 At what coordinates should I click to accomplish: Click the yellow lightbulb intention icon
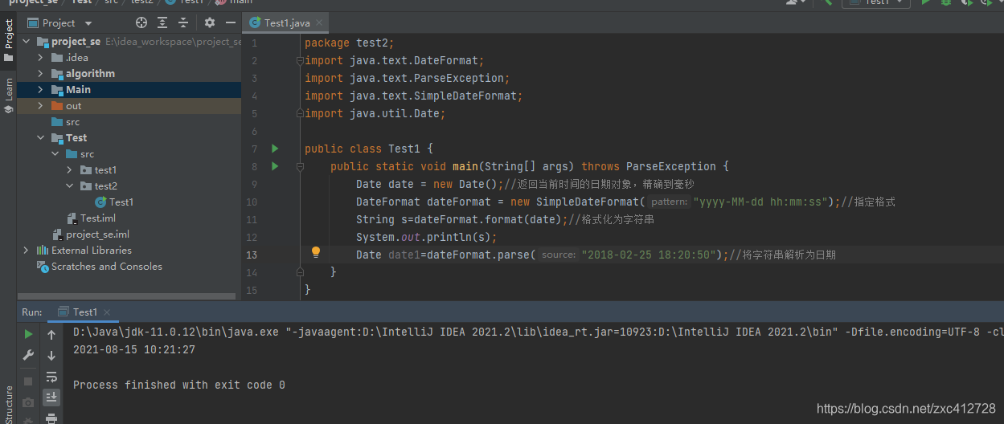click(316, 252)
